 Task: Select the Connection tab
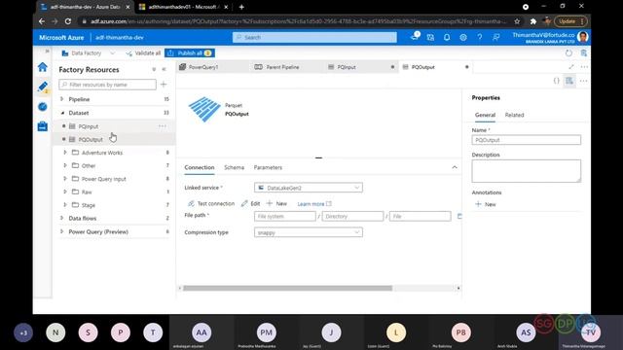(x=199, y=167)
